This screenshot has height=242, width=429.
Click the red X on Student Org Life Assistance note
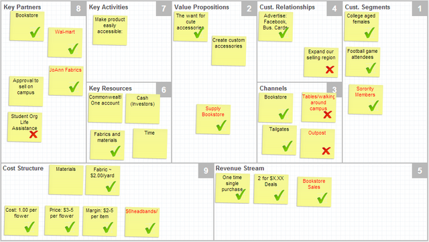(34, 134)
